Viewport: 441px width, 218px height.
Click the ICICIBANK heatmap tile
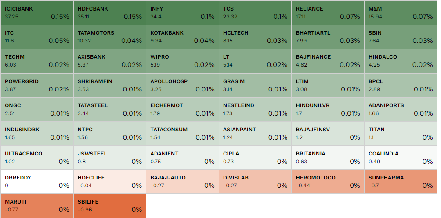tap(37, 13)
